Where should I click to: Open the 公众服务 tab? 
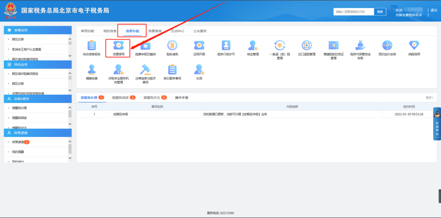point(200,31)
